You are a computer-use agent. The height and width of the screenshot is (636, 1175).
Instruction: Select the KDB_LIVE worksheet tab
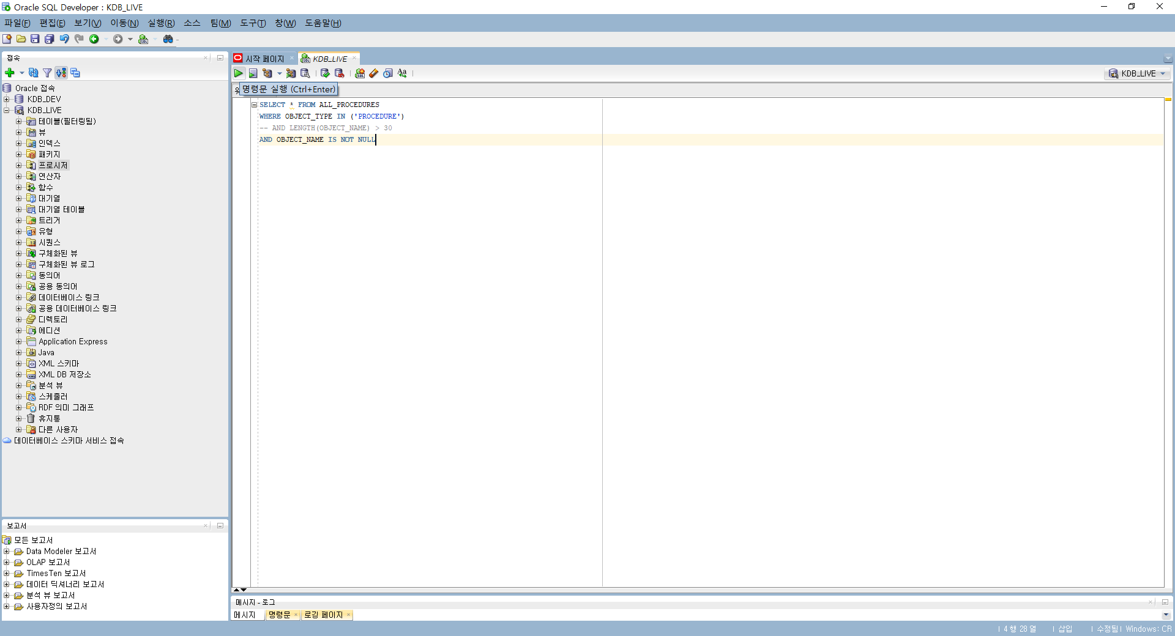[x=330, y=59]
